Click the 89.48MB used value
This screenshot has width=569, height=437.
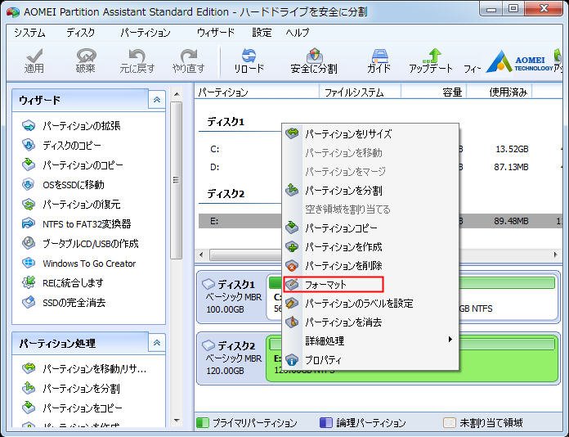click(x=511, y=221)
